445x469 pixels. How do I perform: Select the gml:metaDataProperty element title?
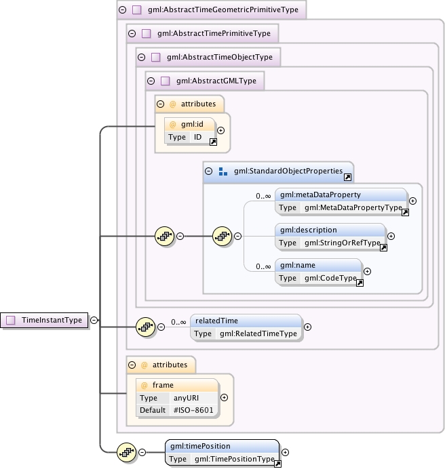(320, 195)
